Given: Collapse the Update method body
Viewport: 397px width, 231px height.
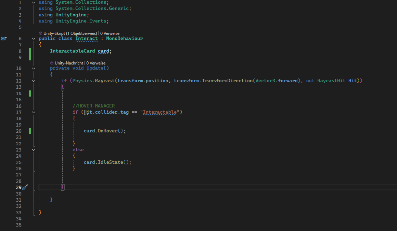Looking at the screenshot, I should (33, 68).
